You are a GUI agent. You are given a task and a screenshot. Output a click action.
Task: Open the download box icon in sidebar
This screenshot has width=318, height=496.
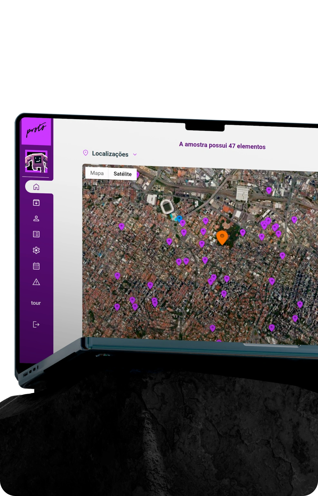[x=36, y=202]
